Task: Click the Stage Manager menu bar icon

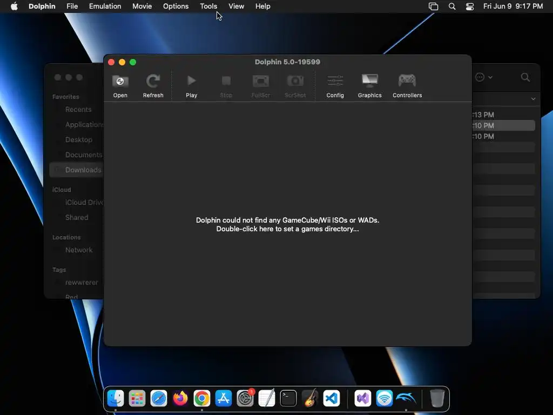Action: (434, 6)
